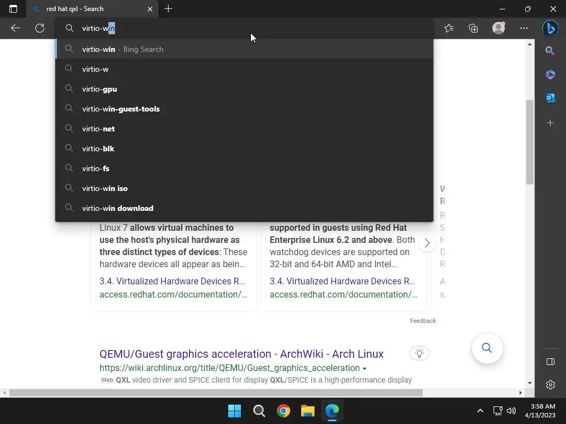Viewport: 566px width, 424px height.
Task: Click the vertical scrollbar up arrow
Action: pos(530,44)
